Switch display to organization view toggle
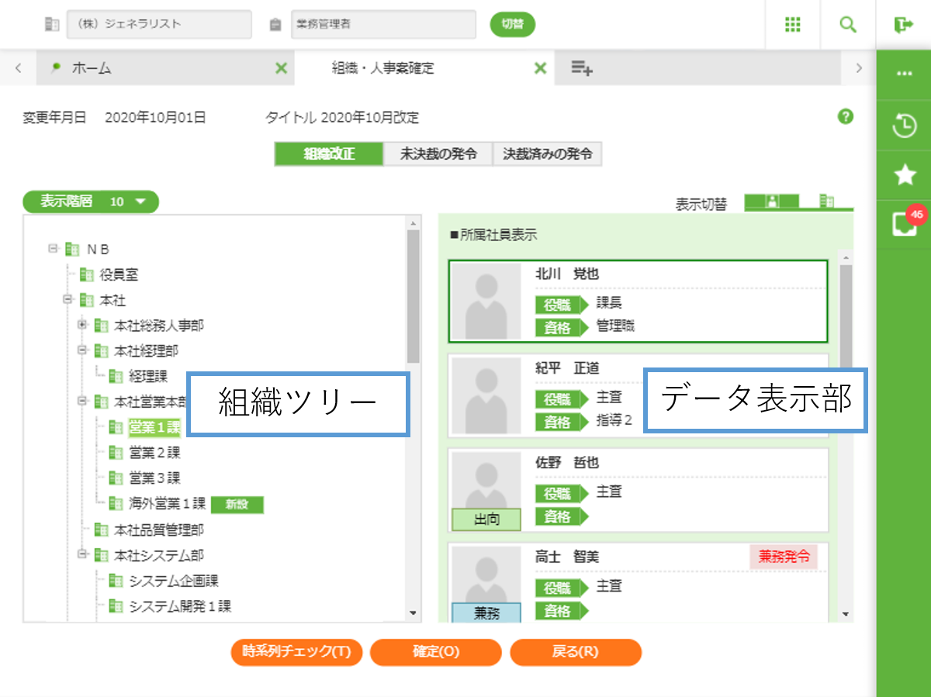The height and width of the screenshot is (697, 931). [827, 202]
